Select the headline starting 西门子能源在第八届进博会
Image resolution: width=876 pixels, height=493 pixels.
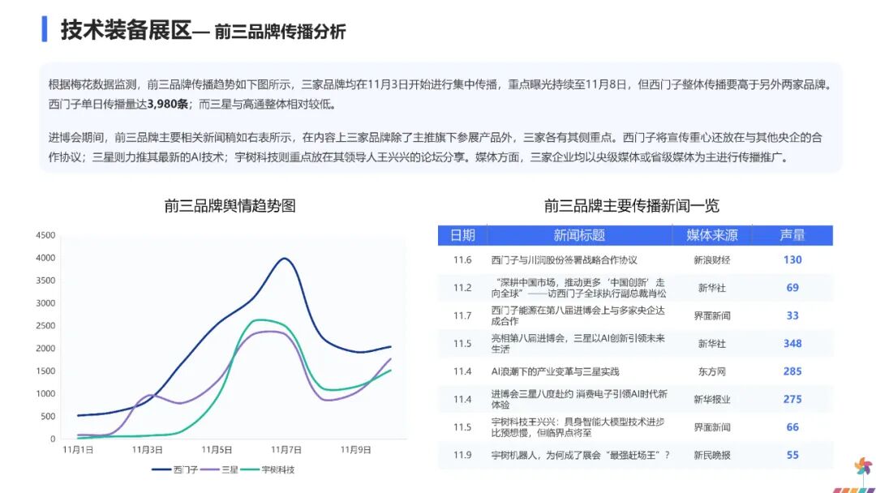(x=578, y=315)
